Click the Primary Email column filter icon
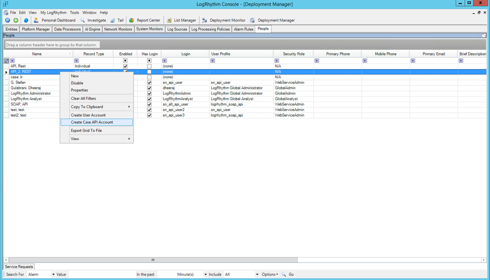Viewport: 490px width, 280px height. [x=413, y=61]
